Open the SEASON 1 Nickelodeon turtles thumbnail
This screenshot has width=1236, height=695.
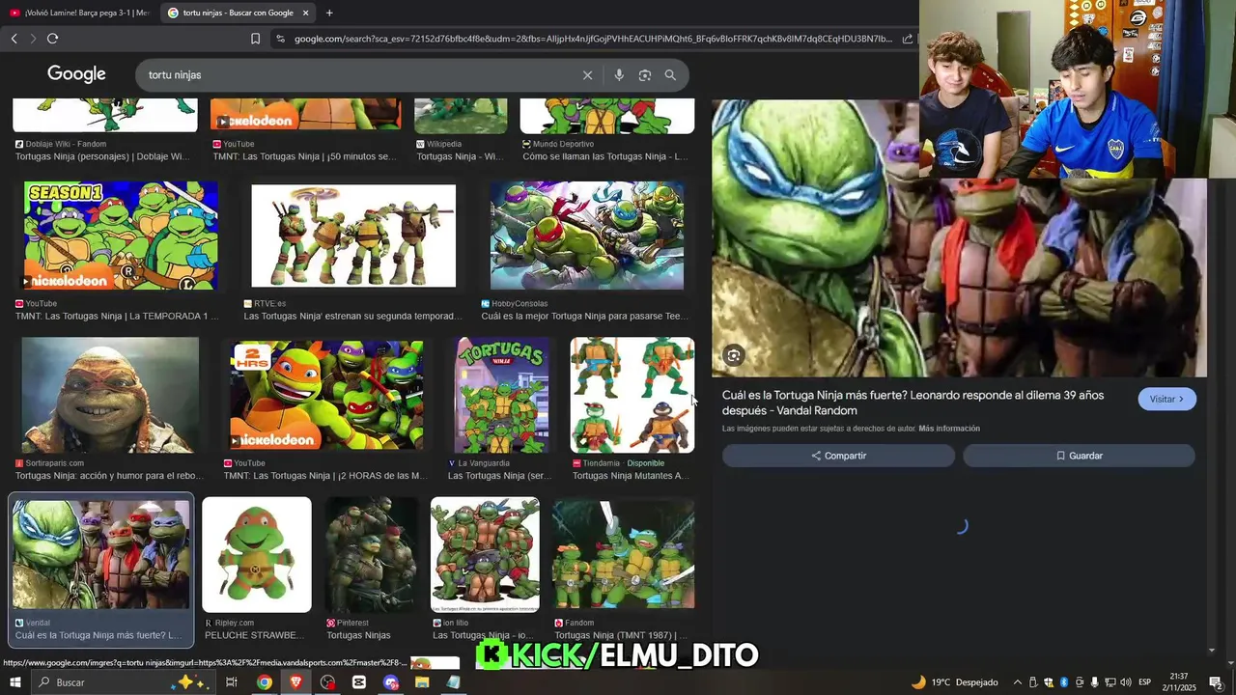121,235
